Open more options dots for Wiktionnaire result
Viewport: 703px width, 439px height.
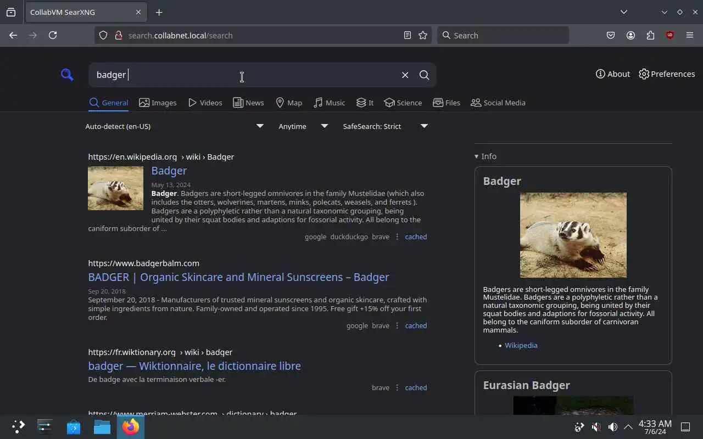(397, 388)
